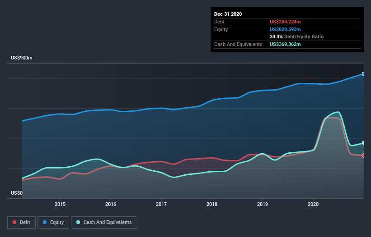The image size is (371, 237).
Task: Click the blue Equity endpoint marker
Action: click(x=363, y=74)
